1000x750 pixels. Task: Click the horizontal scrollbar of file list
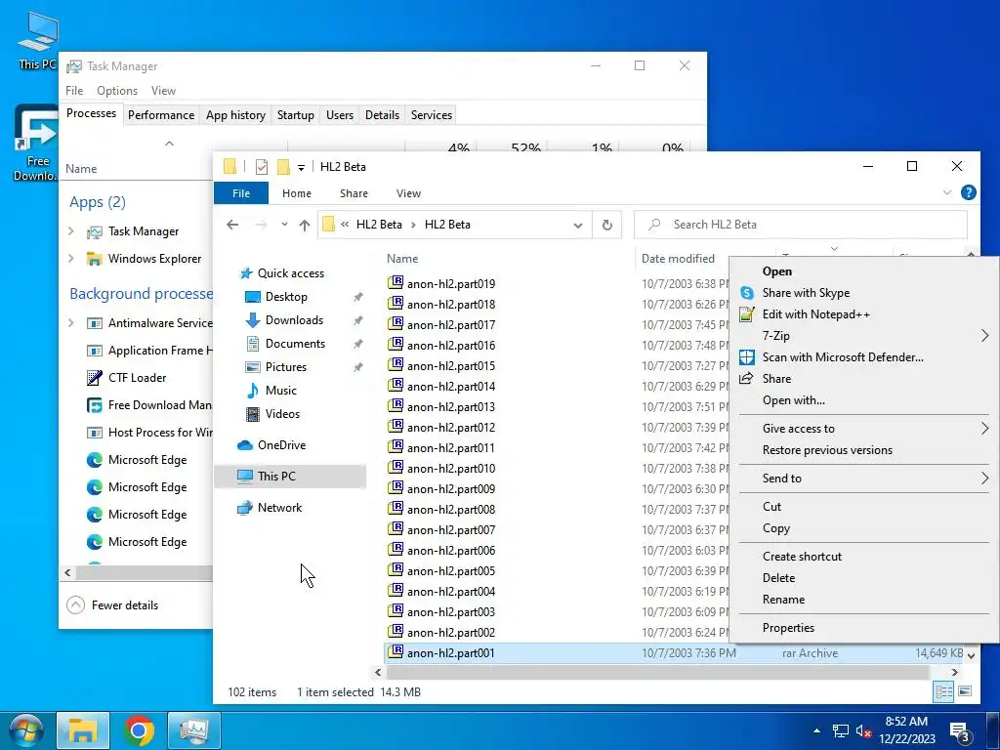click(657, 672)
